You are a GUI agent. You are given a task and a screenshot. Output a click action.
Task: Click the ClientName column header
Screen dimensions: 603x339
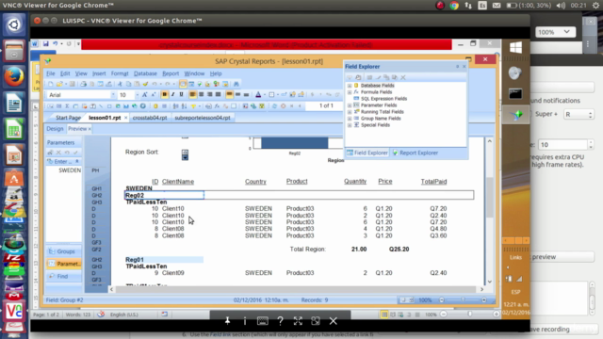[x=178, y=182]
